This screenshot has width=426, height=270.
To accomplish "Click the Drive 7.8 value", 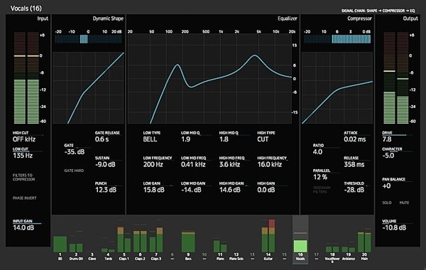I will pyautogui.click(x=387, y=139).
